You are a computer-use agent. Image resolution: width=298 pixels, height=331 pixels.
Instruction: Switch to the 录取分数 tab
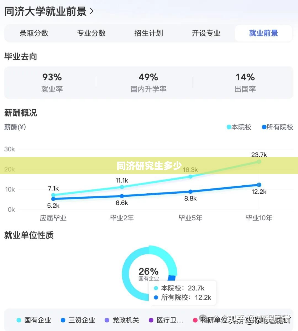pos(34,33)
